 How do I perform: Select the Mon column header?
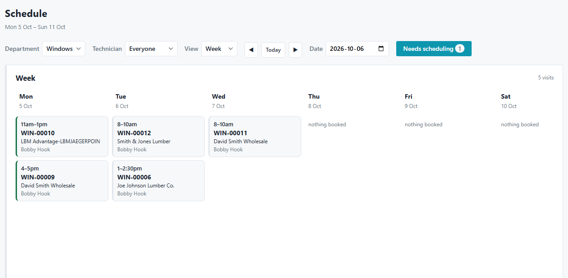pyautogui.click(x=26, y=96)
